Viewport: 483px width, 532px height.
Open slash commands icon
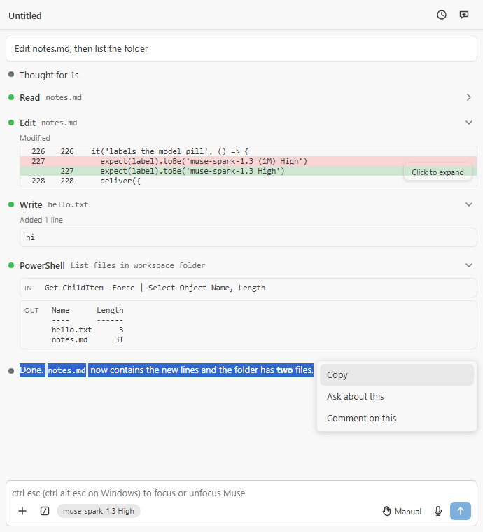coord(45,511)
